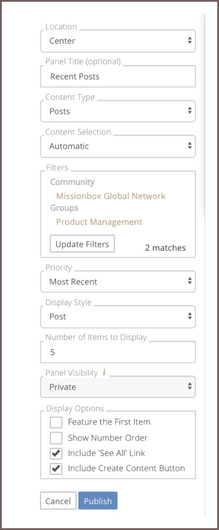Click the Priority field arrow icon
This screenshot has height=530, width=219.
coord(190,281)
